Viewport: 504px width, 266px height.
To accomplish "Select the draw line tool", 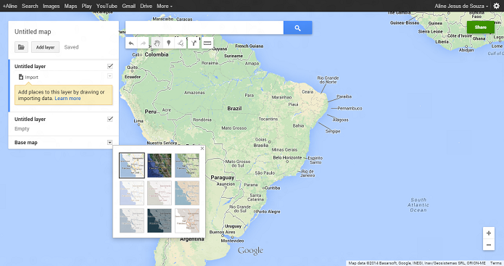I will click(181, 43).
